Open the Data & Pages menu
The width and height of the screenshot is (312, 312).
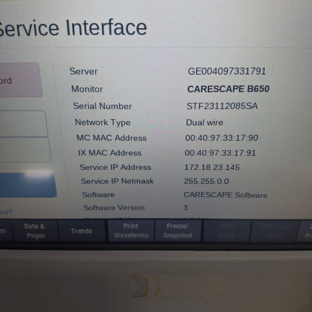(35, 231)
